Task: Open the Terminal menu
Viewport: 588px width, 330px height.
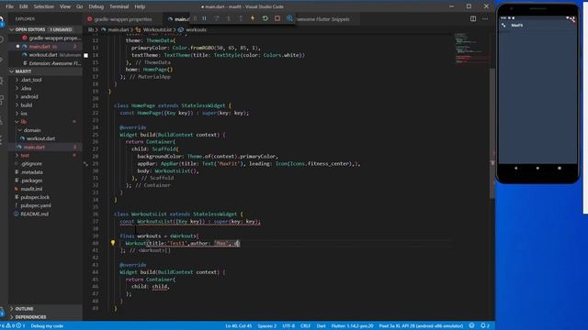Action: [x=119, y=6]
